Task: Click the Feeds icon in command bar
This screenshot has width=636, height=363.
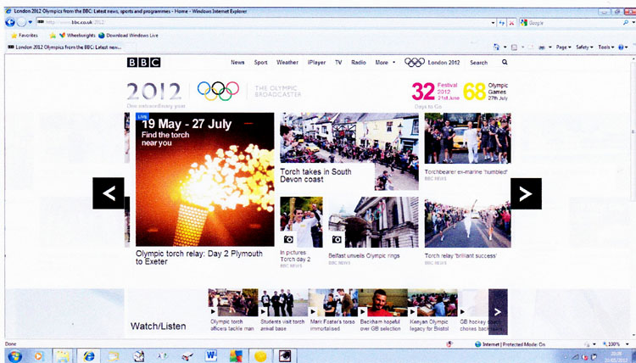Action: [x=514, y=47]
